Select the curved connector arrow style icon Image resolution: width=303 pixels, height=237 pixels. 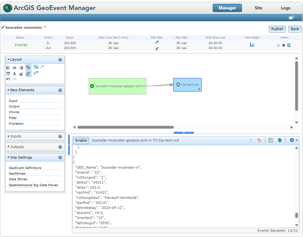[x=36, y=73]
